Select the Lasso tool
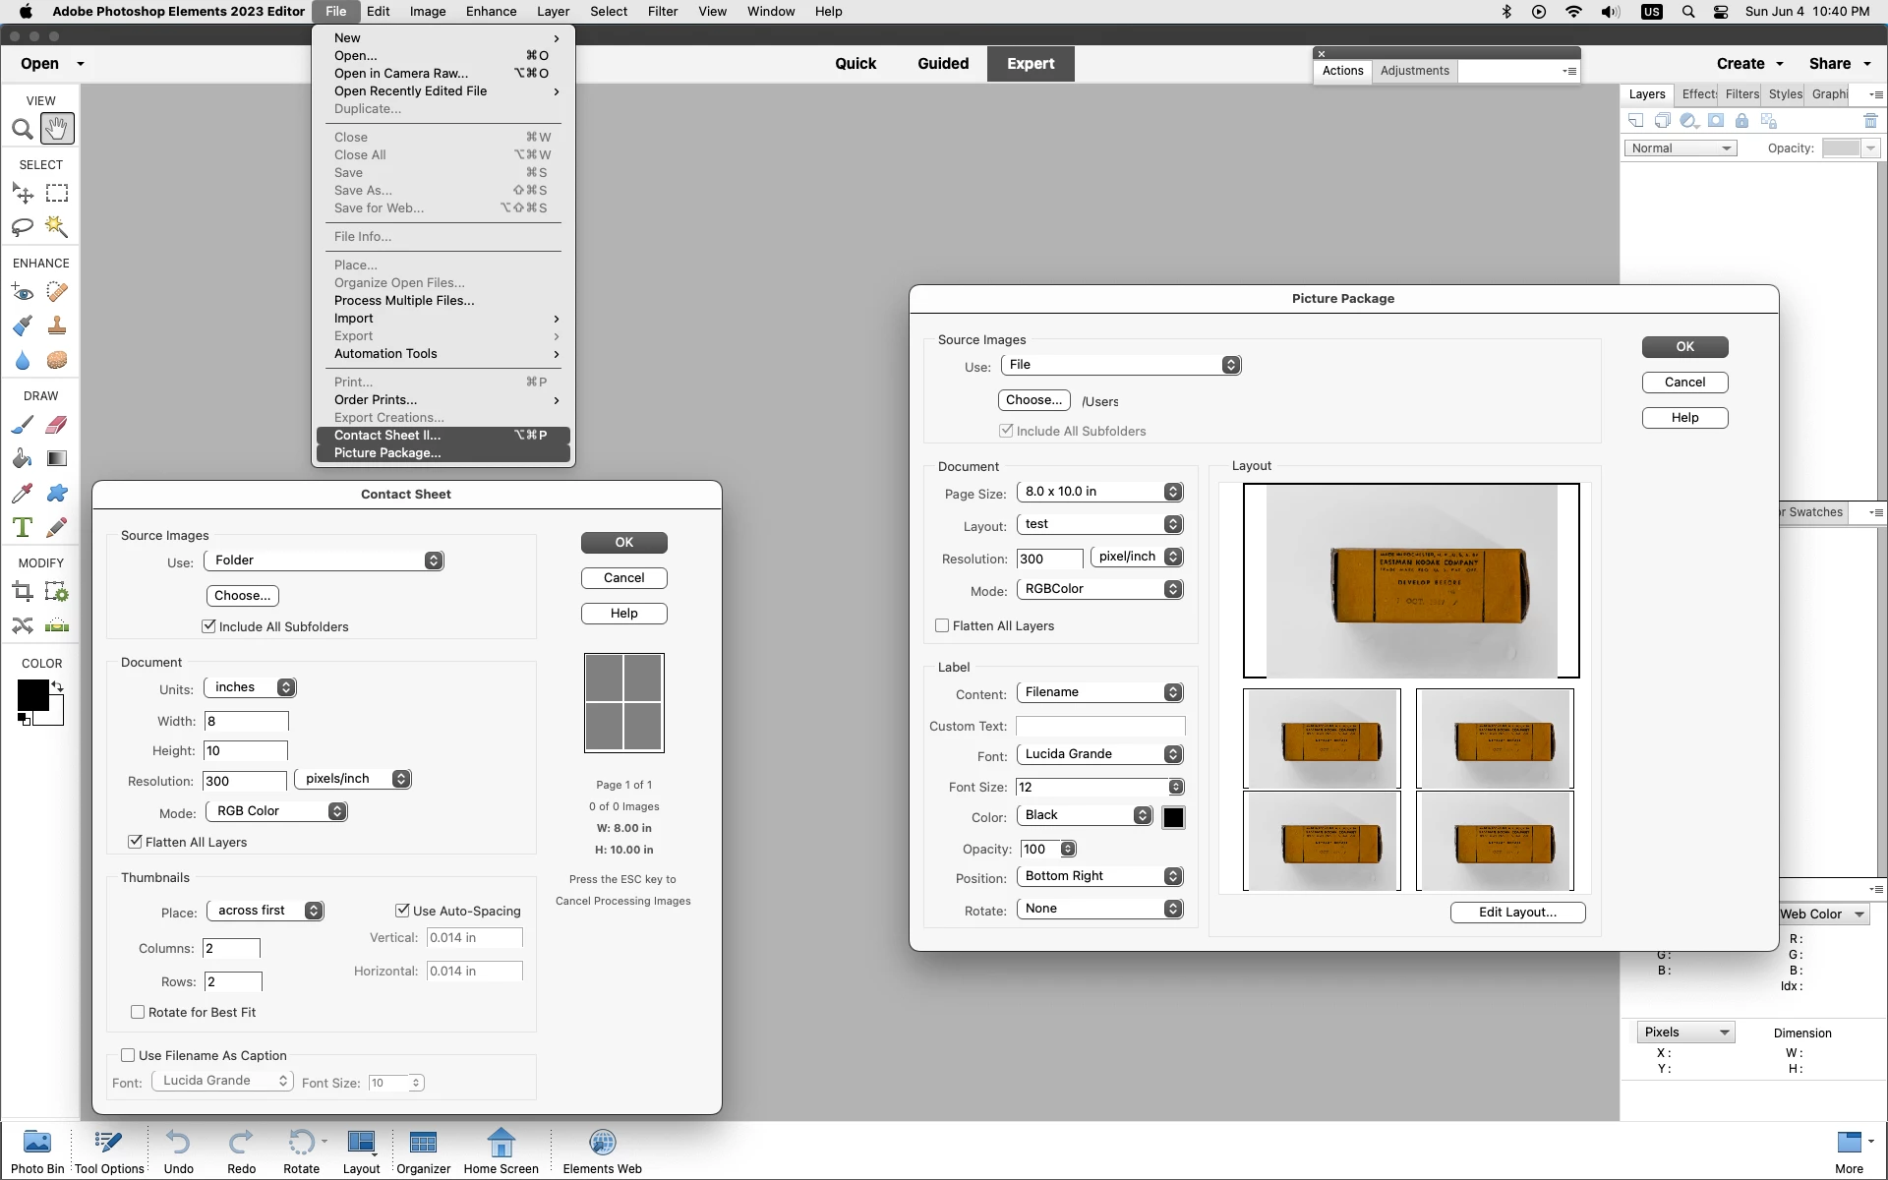This screenshot has width=1888, height=1180. 22,227
